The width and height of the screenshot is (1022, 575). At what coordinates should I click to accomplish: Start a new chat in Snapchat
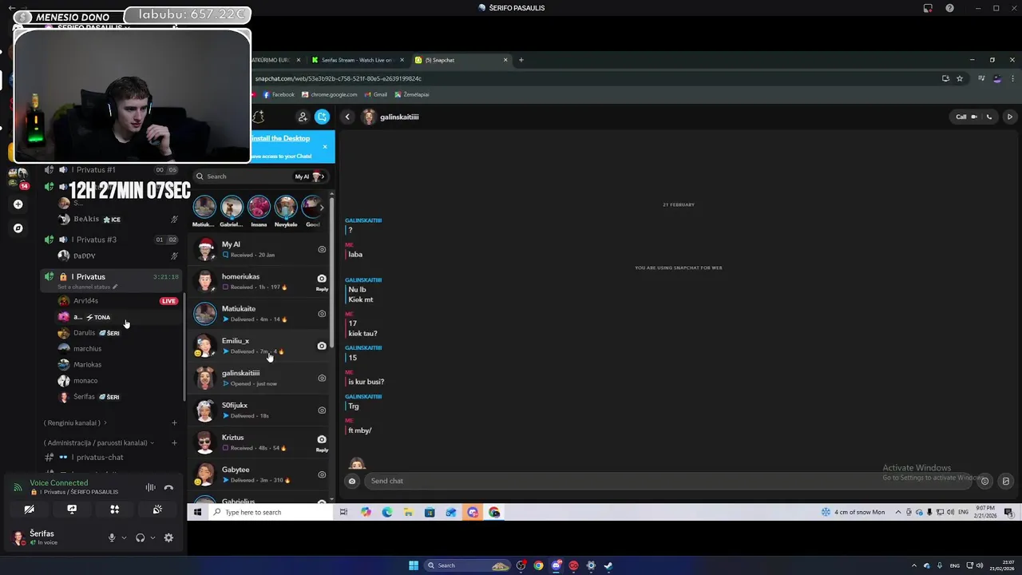pyautogui.click(x=322, y=117)
